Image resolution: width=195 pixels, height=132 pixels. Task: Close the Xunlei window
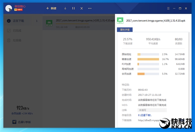(x=186, y=8)
